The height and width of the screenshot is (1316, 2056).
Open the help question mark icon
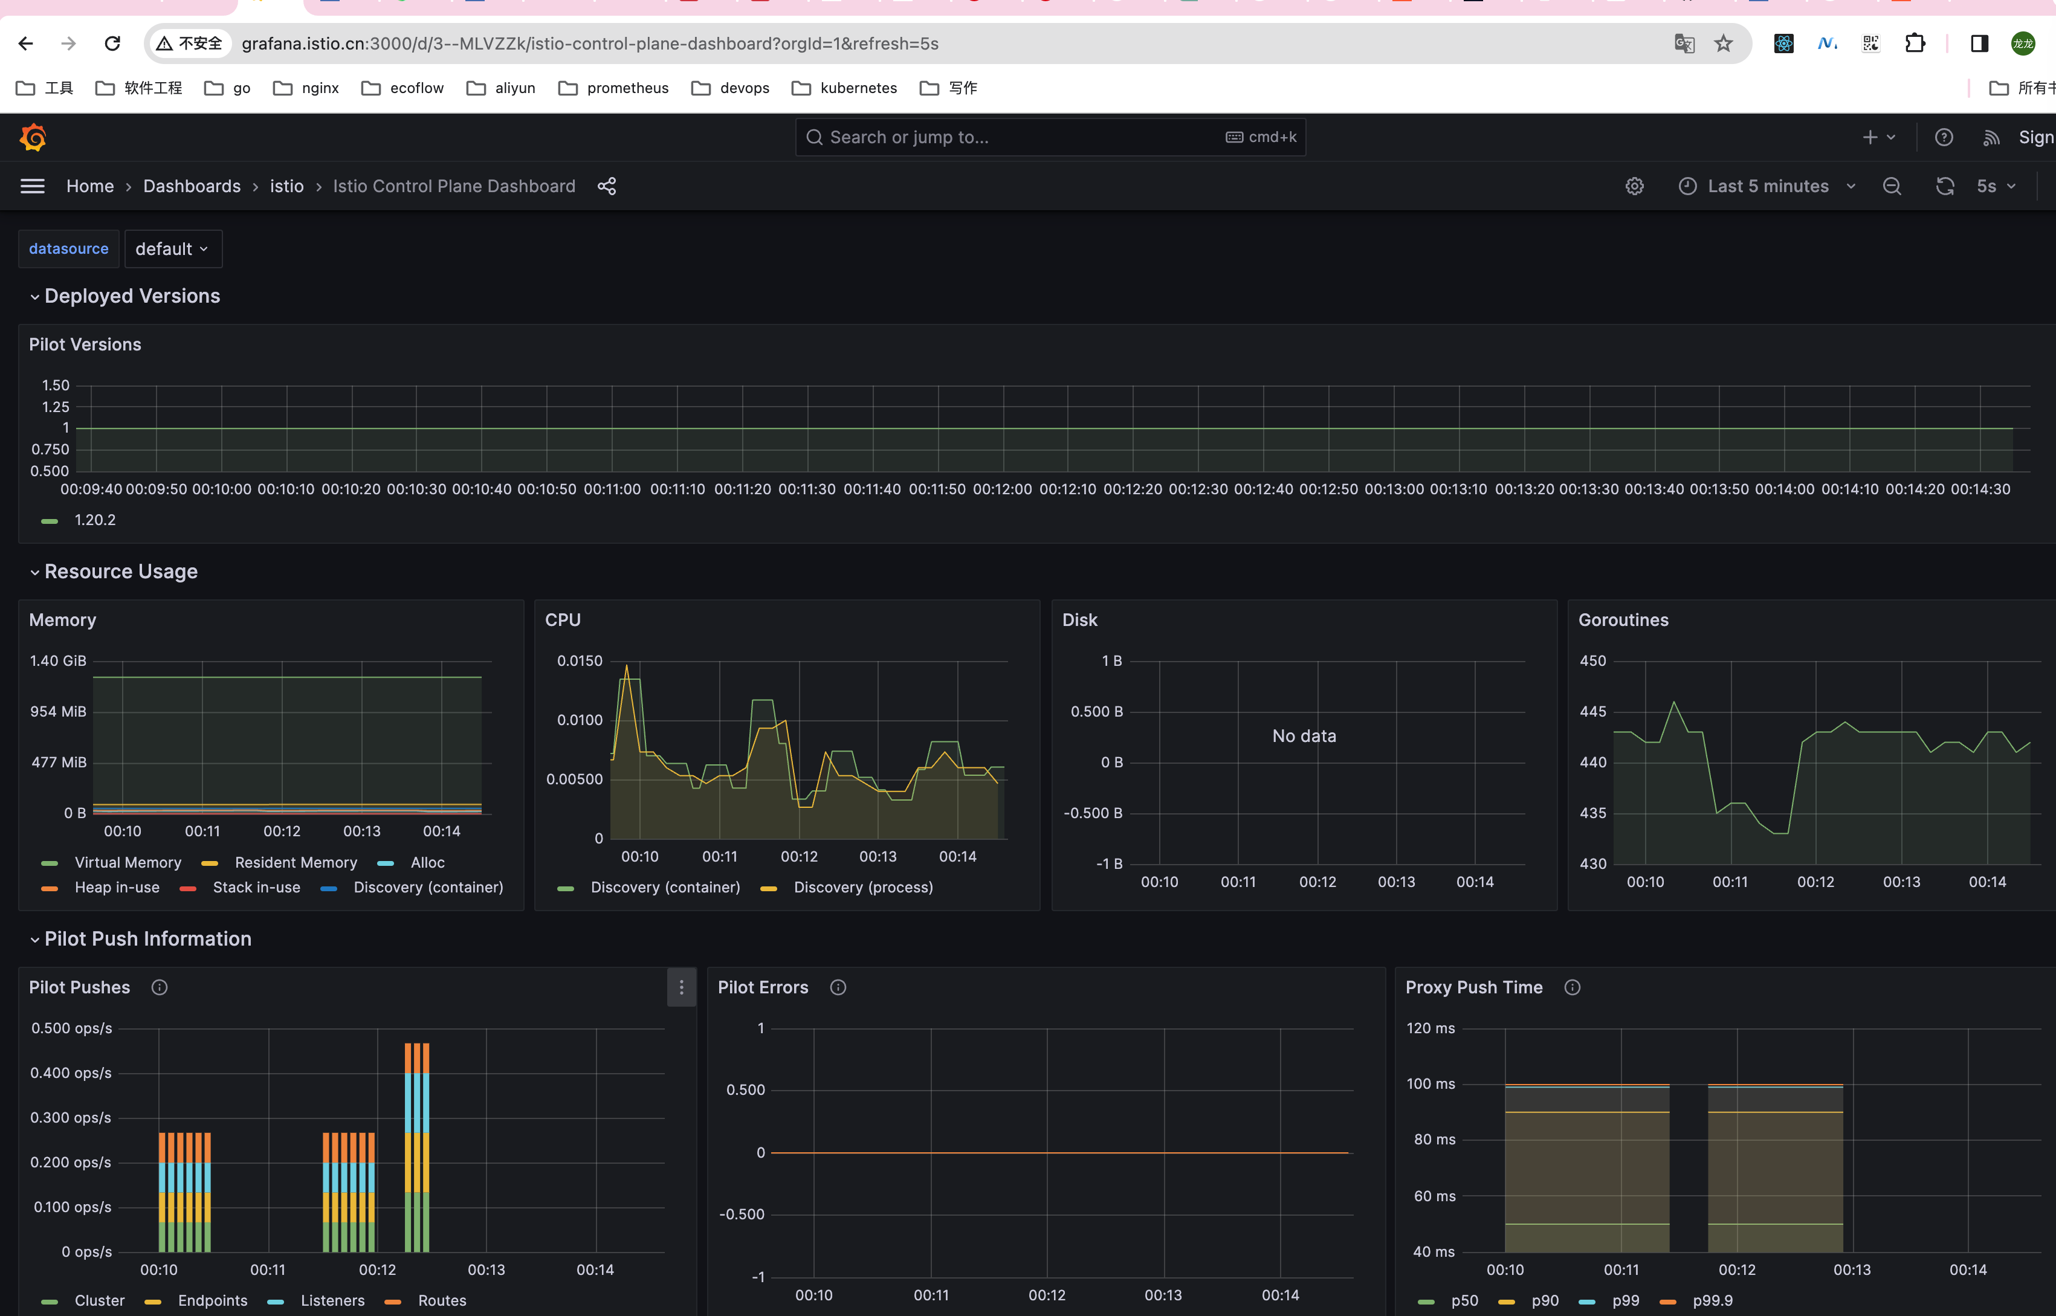(x=1943, y=138)
